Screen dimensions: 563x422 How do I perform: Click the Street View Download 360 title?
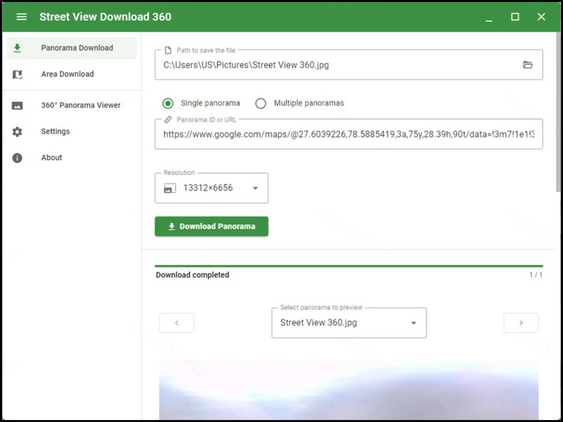tap(105, 17)
